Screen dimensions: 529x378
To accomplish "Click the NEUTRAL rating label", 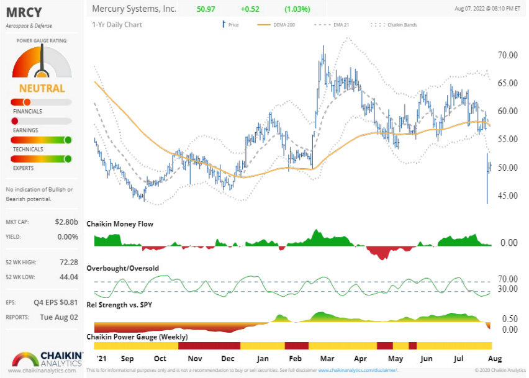I will click(x=42, y=88).
